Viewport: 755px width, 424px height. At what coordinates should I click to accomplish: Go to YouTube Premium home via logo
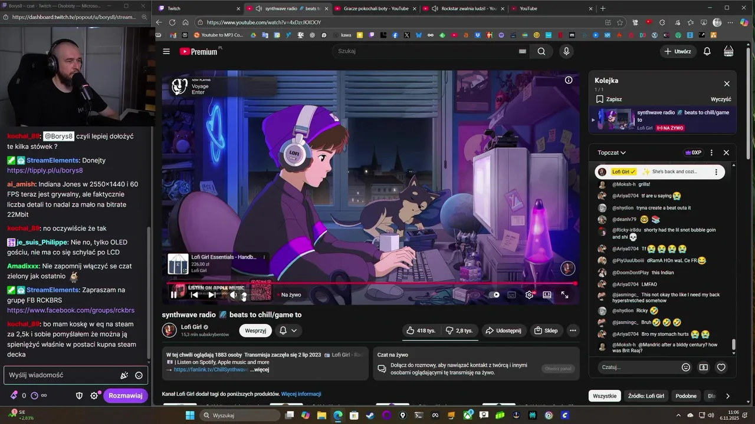point(199,51)
